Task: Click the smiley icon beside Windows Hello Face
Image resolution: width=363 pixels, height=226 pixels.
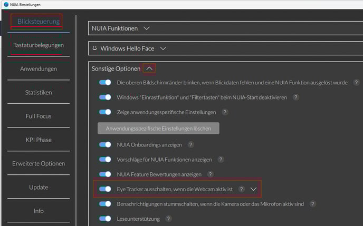Action: click(x=94, y=48)
